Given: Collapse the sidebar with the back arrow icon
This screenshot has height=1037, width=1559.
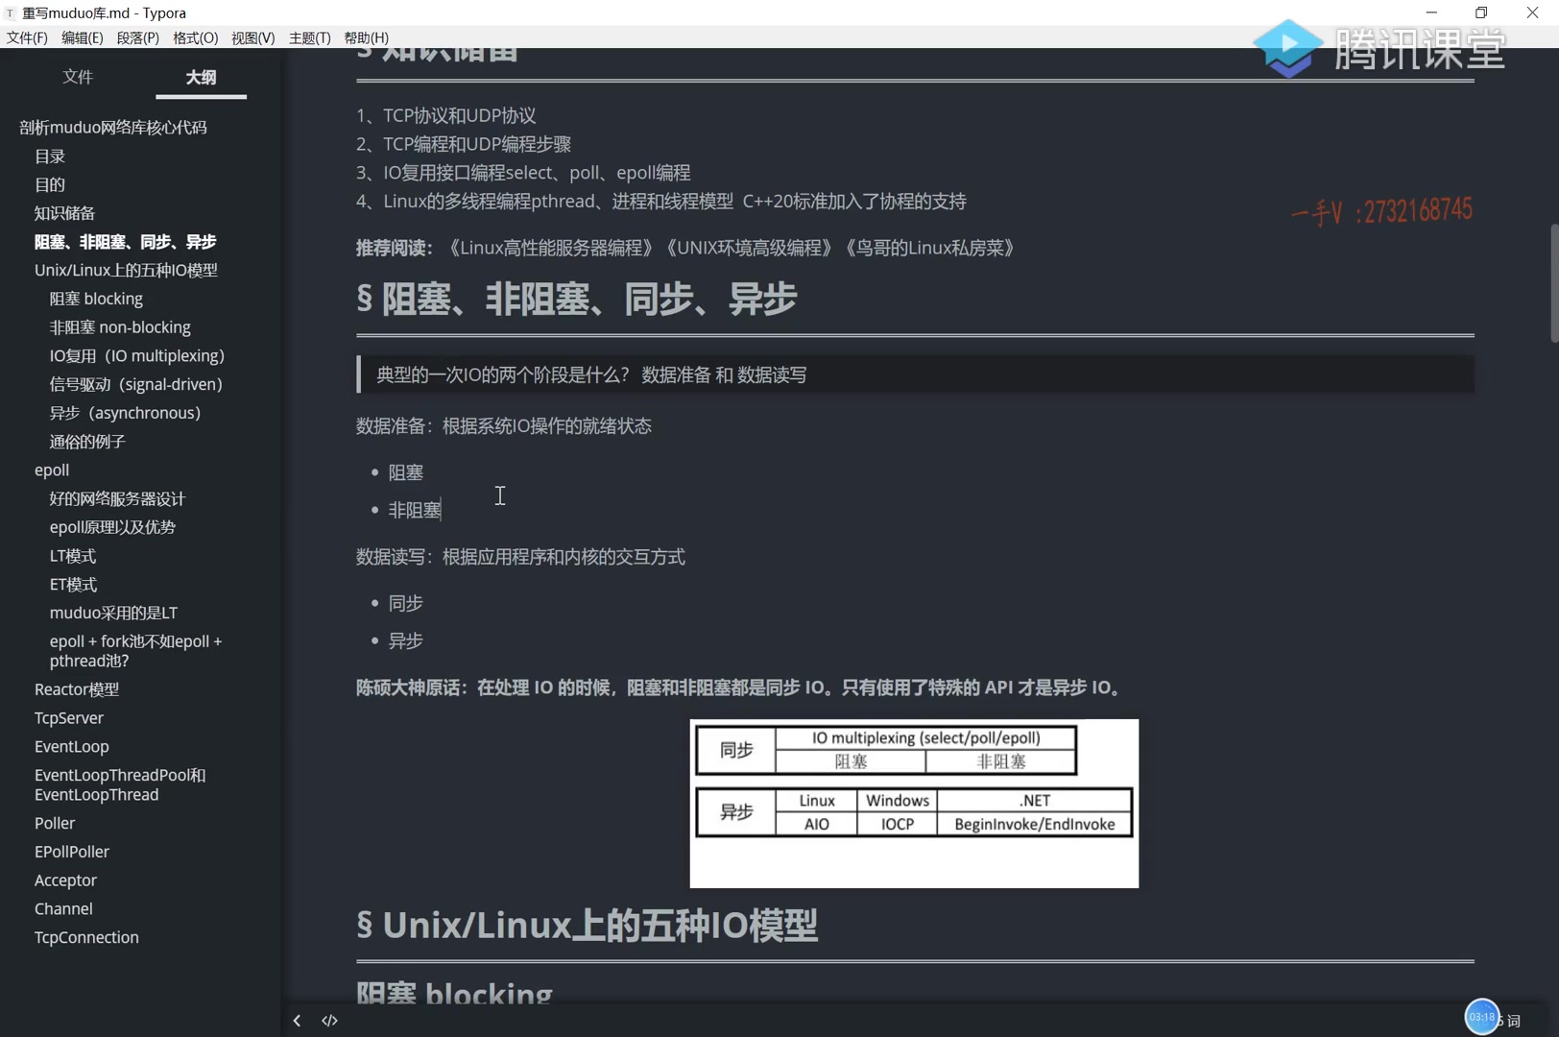Looking at the screenshot, I should [x=297, y=1021].
